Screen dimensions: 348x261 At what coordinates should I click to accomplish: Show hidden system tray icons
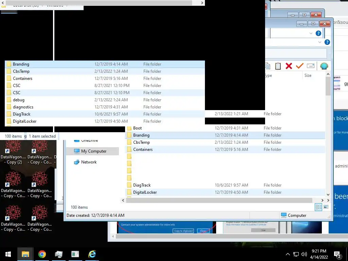(288, 254)
